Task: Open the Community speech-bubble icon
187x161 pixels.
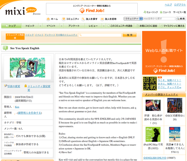Action: 63,19
